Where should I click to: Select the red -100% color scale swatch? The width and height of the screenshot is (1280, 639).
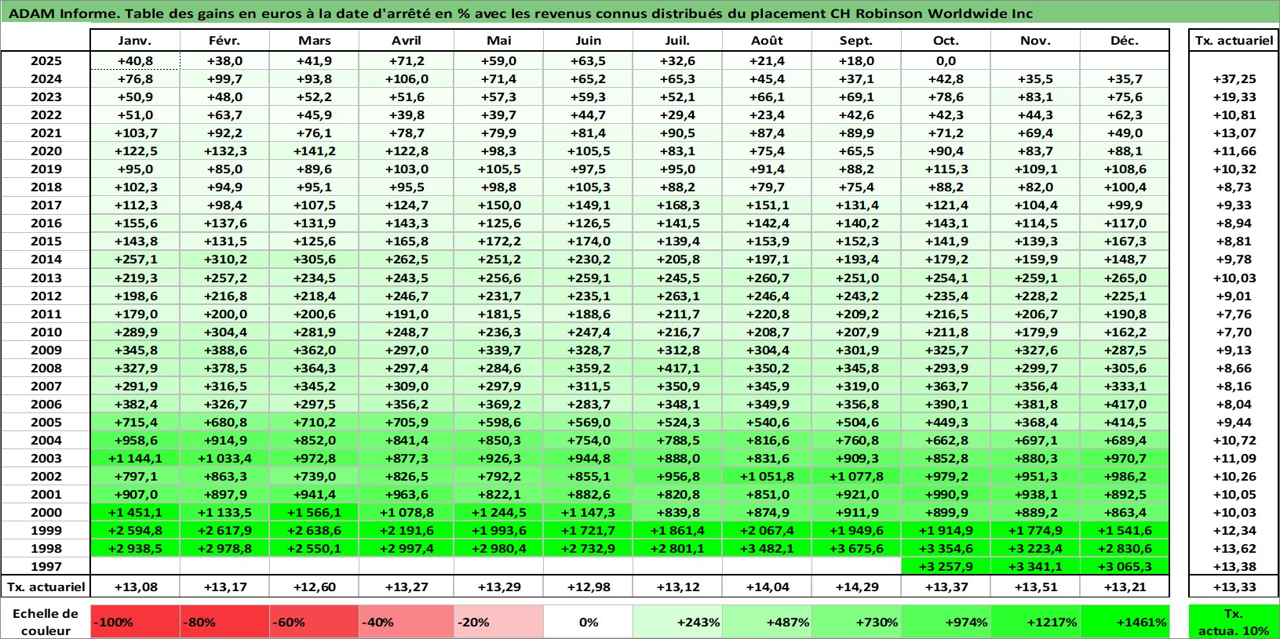point(135,622)
